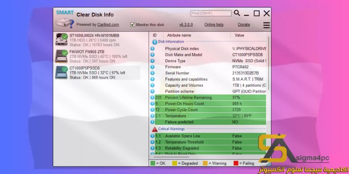This screenshot has height=174, width=349.
Task: Select the ST1000LM024 HN-M101MBB disk name
Action: pyautogui.click(x=94, y=36)
